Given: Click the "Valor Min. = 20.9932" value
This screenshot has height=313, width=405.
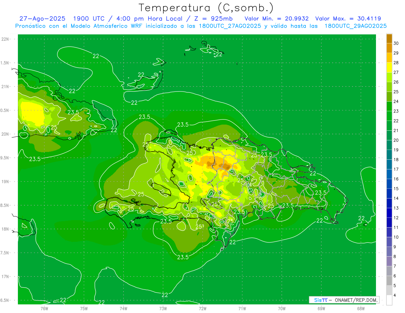Looking at the screenshot, I should tap(276, 19).
